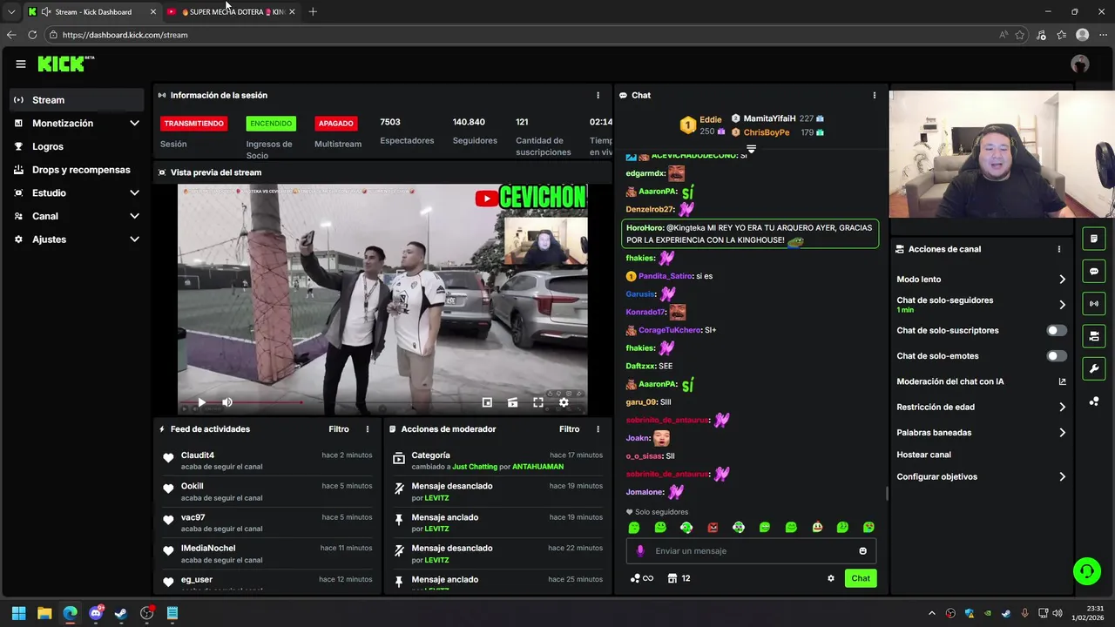The image size is (1115, 627).
Task: Click the storage box icon in right sidebar
Action: coord(1094,336)
